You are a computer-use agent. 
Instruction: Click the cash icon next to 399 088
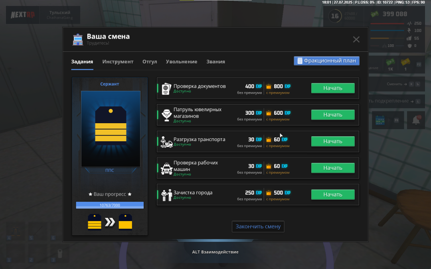(x=375, y=14)
